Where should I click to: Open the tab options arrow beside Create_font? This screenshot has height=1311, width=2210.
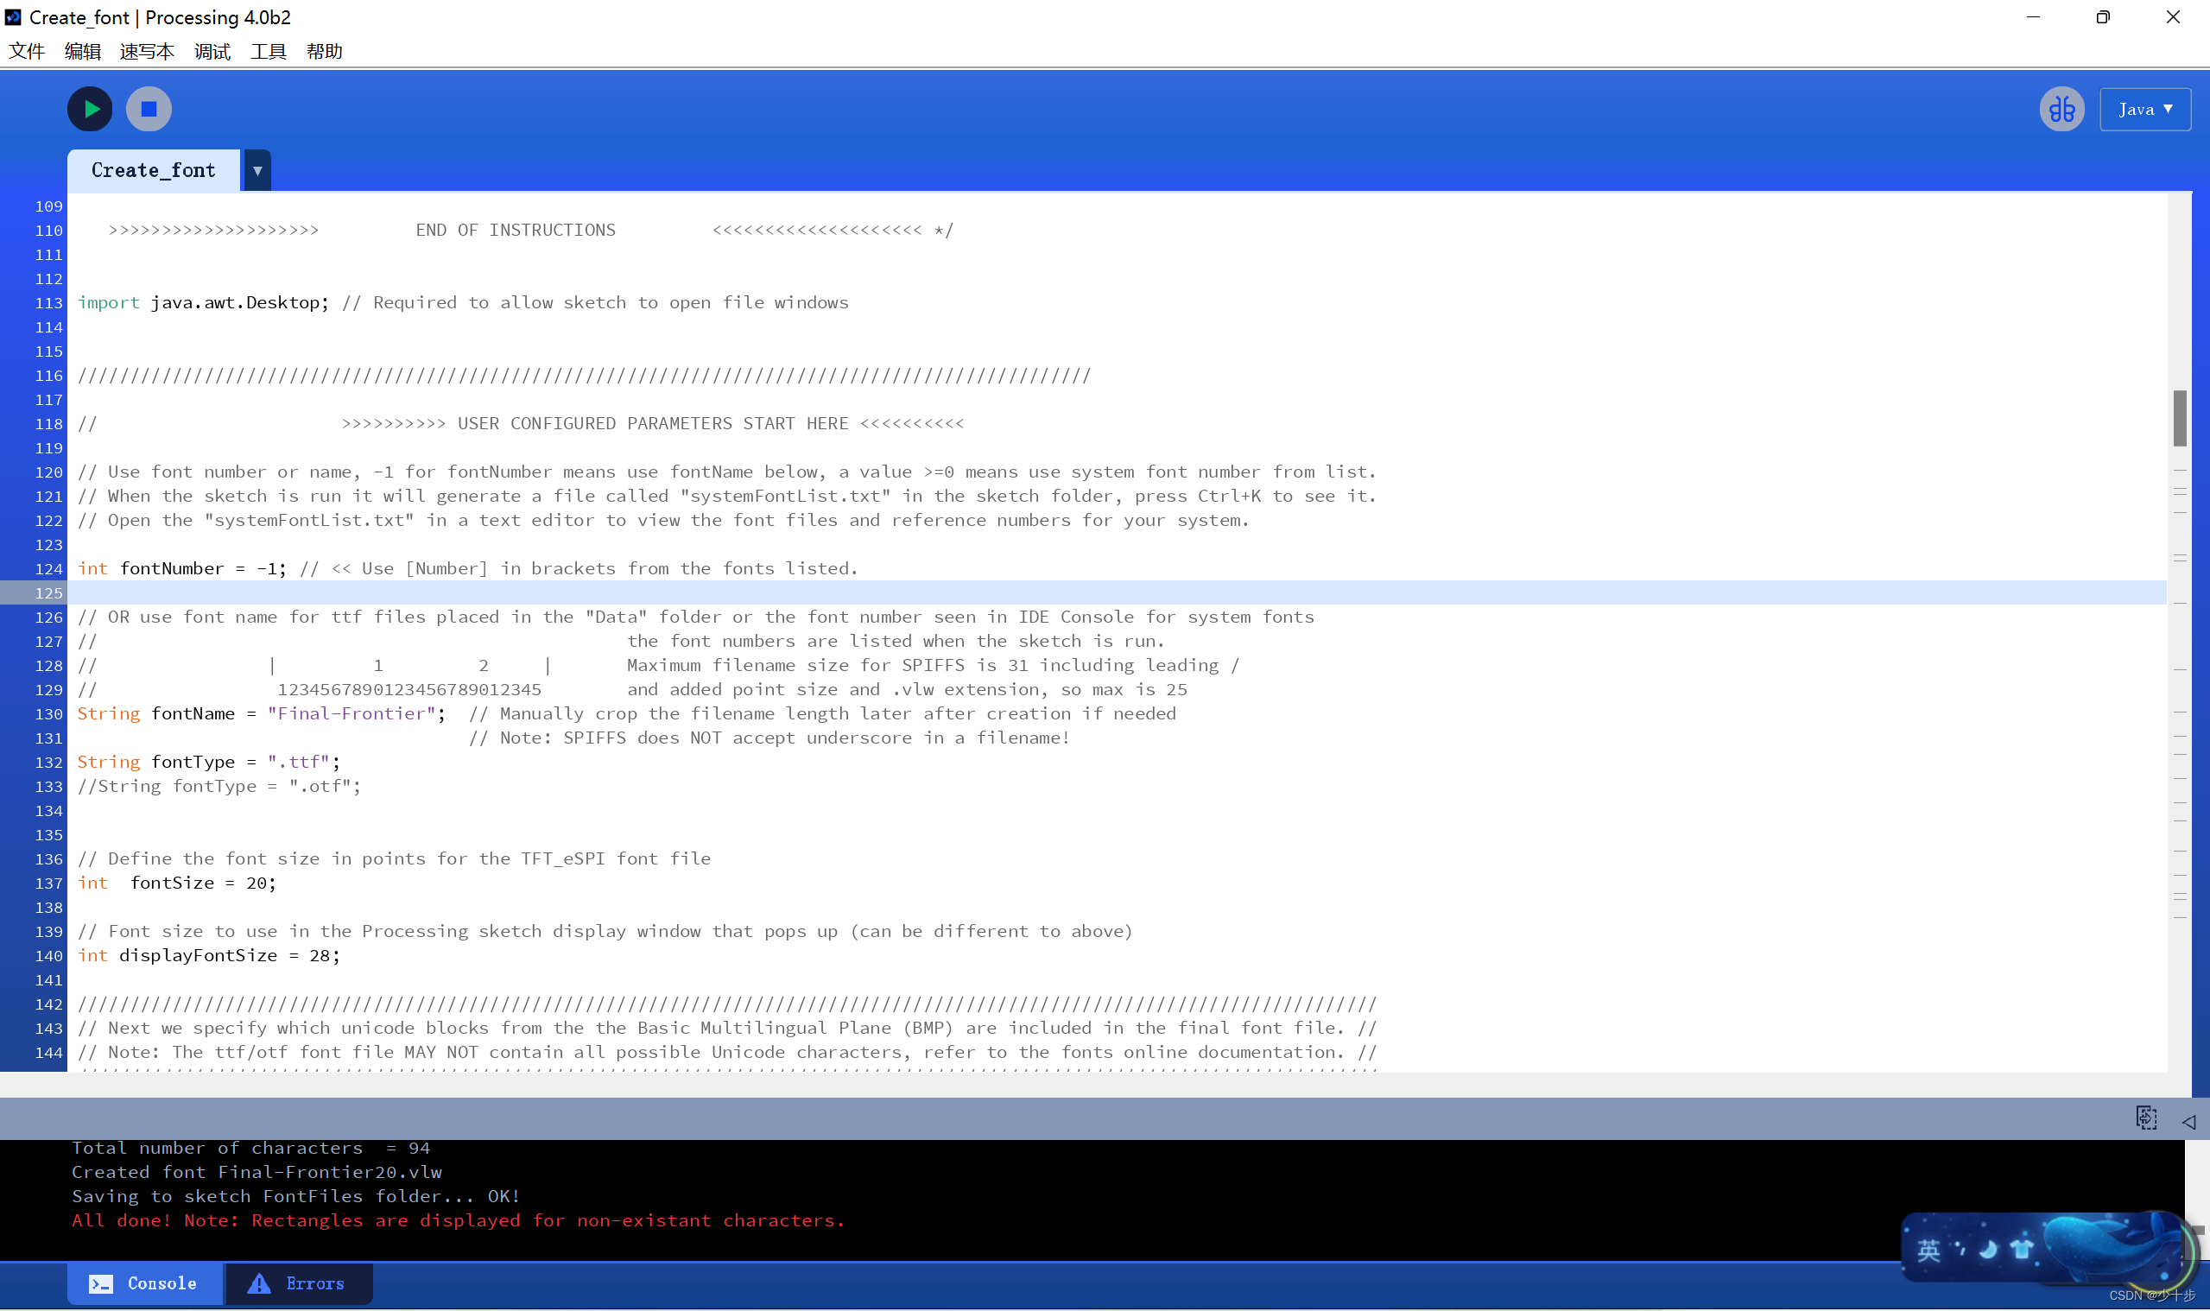pos(257,170)
